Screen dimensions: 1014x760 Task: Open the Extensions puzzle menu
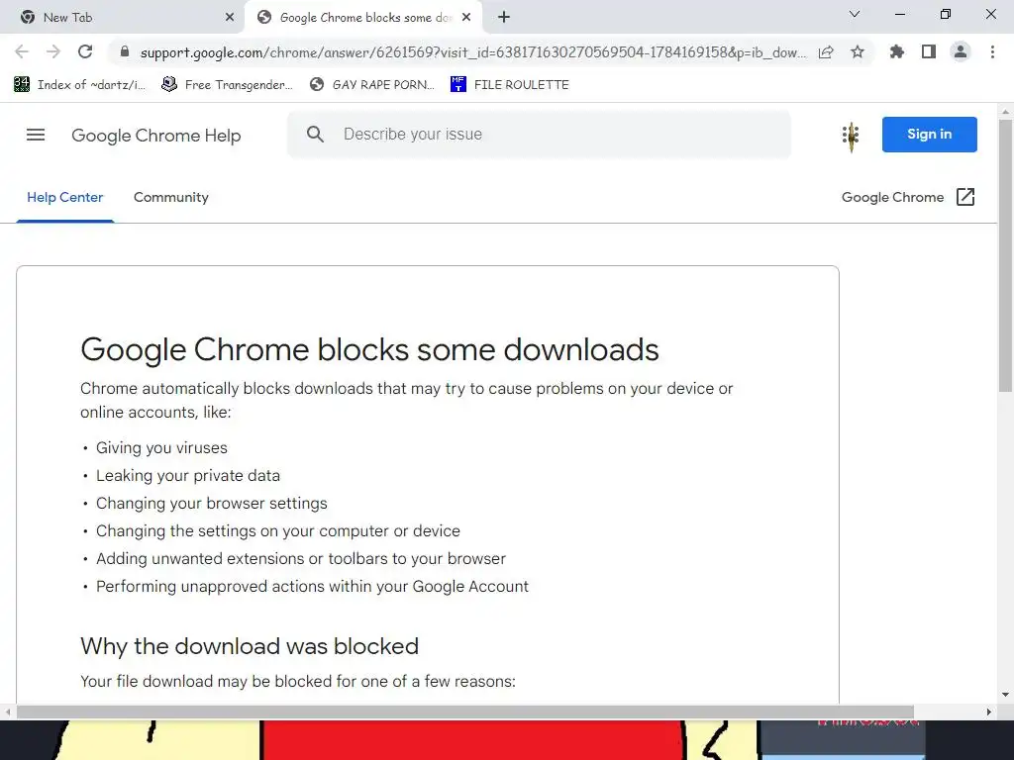pyautogui.click(x=896, y=51)
